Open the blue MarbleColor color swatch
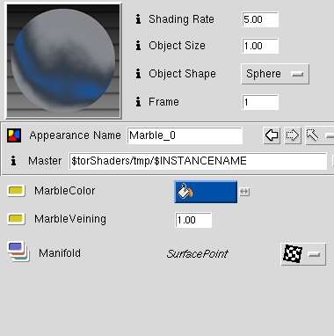 206,192
